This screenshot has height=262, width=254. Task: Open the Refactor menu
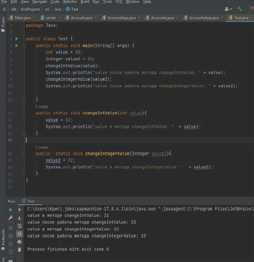tap(70, 2)
